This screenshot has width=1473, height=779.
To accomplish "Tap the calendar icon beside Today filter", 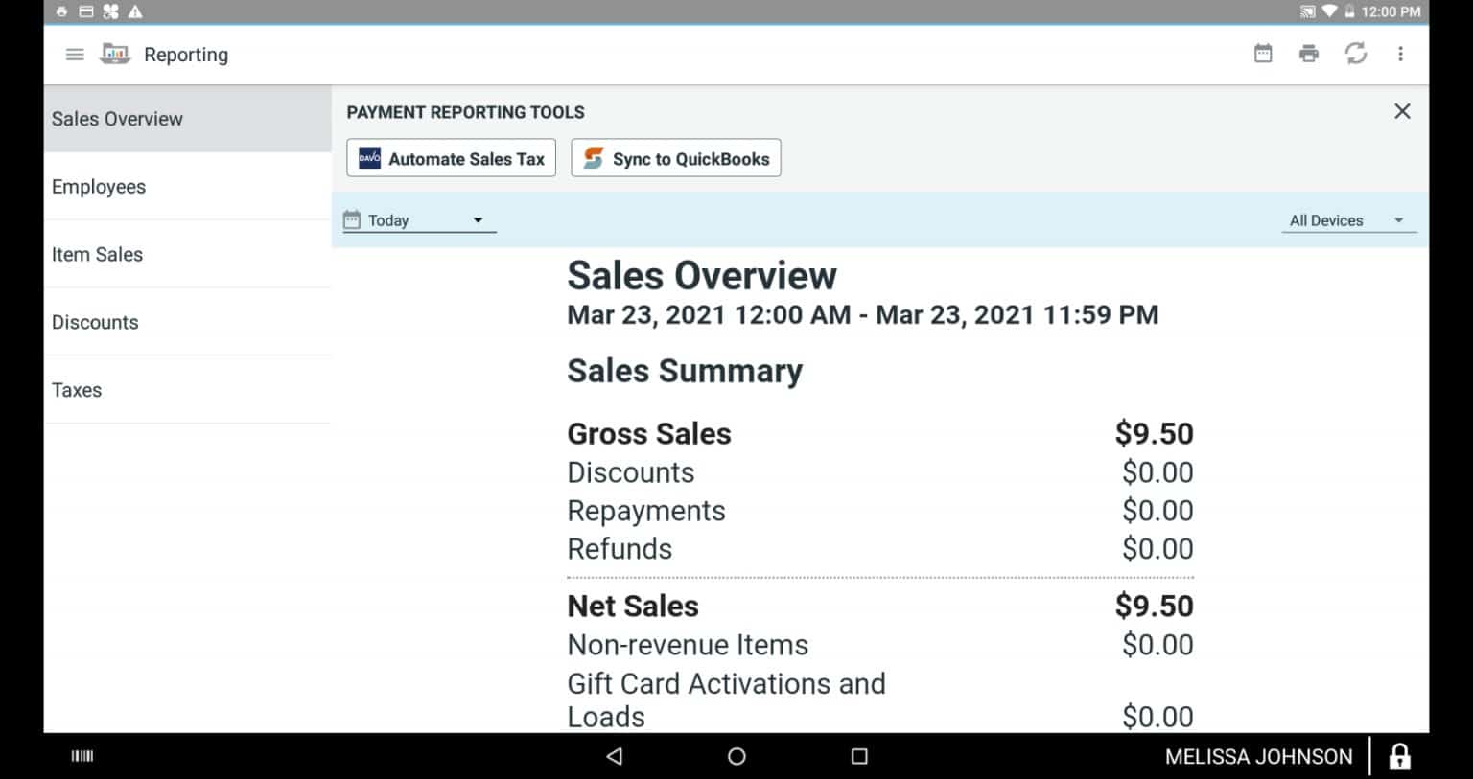I will (x=354, y=219).
